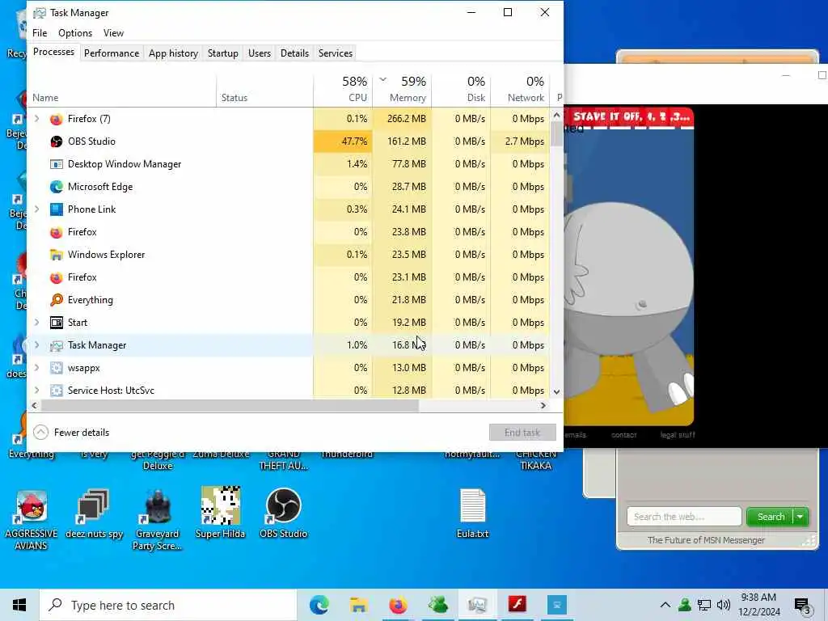
Task: Click the wsappx process icon
Action: (x=57, y=368)
